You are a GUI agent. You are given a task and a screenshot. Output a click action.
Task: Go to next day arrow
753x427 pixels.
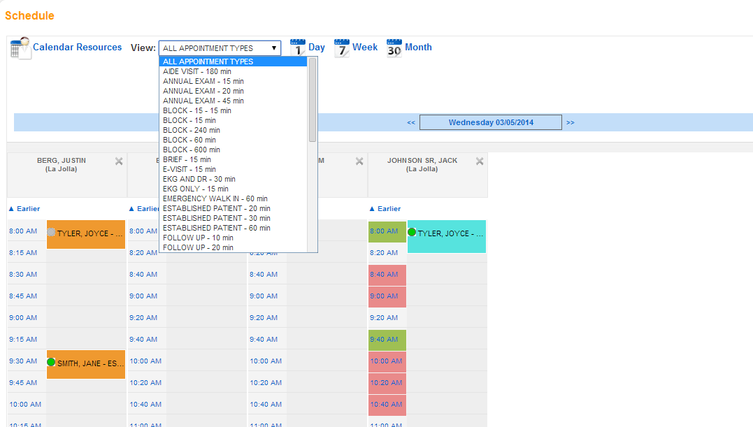coord(571,123)
